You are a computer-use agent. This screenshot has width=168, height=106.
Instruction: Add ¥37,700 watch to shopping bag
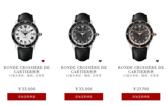coord(141,97)
